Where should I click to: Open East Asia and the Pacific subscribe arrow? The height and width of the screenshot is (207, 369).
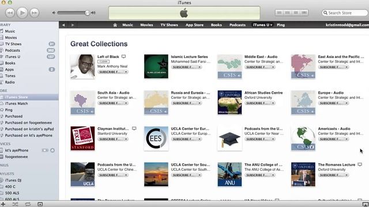tap(347, 67)
